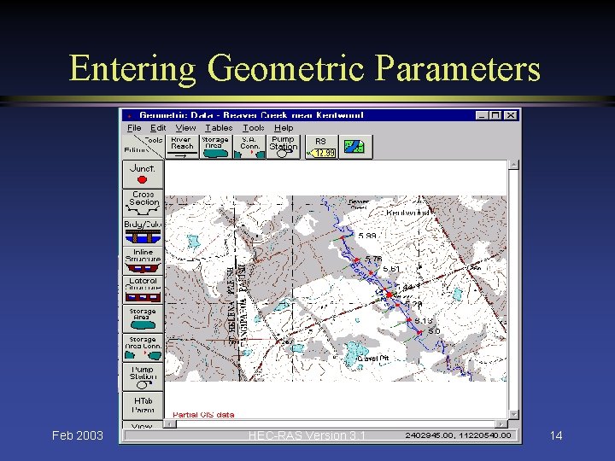Click the red junction node on river
Image resolution: width=615 pixels, height=461 pixels.
click(x=389, y=295)
